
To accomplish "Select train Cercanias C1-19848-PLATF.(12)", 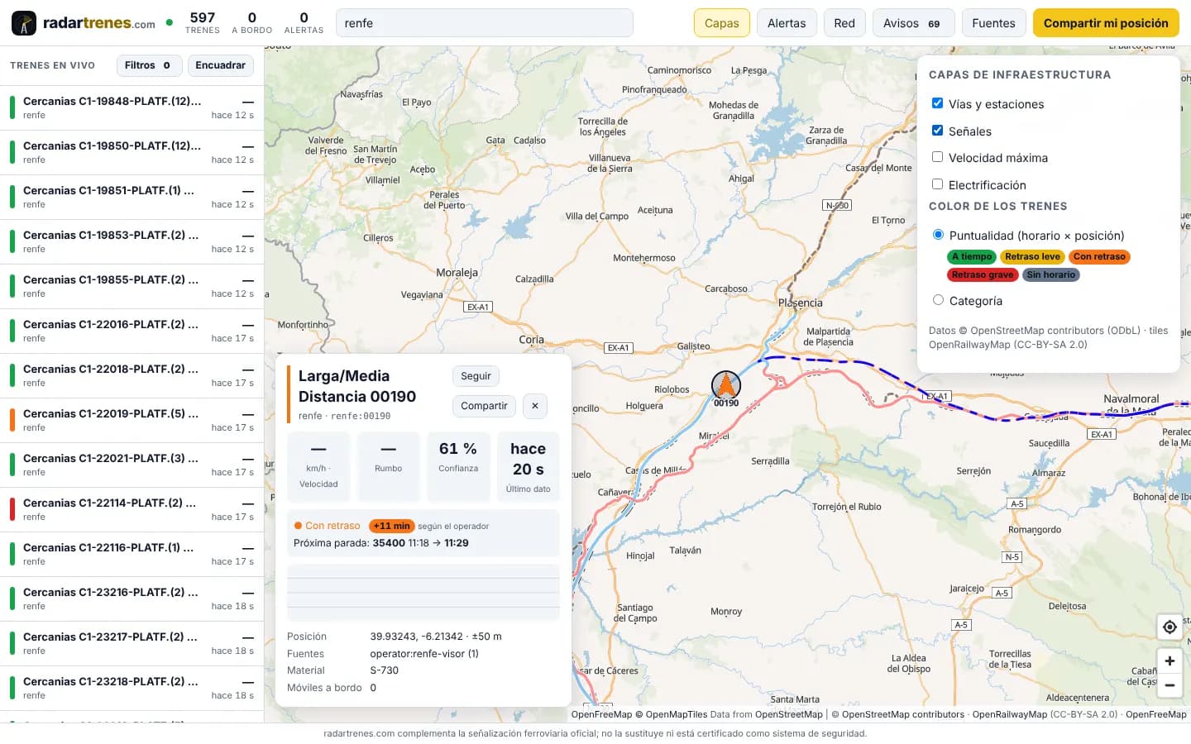I will 132,108.
